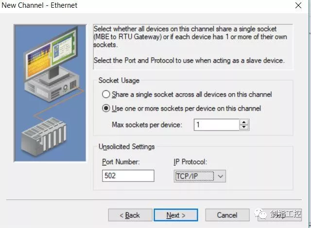
Task: Click the socket description text box
Action: pyautogui.click(x=192, y=45)
